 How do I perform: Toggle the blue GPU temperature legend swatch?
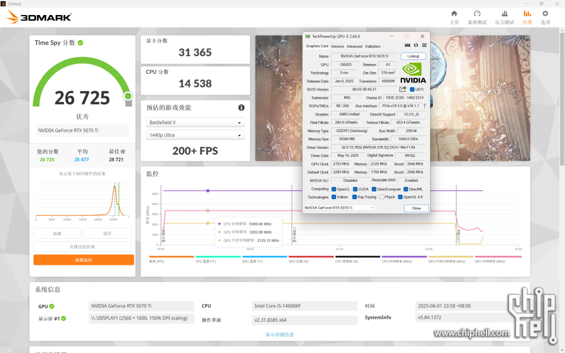265,257
